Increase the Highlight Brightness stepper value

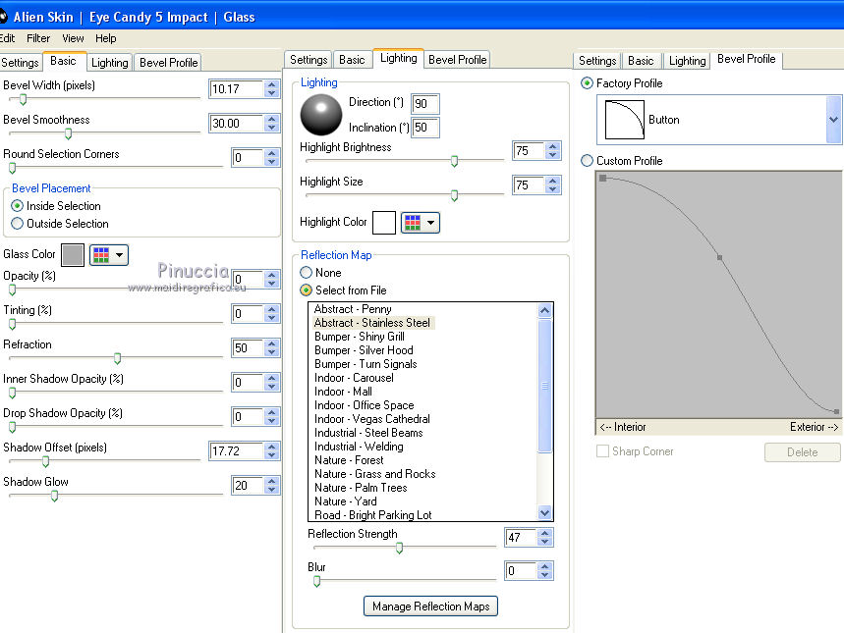(x=552, y=147)
